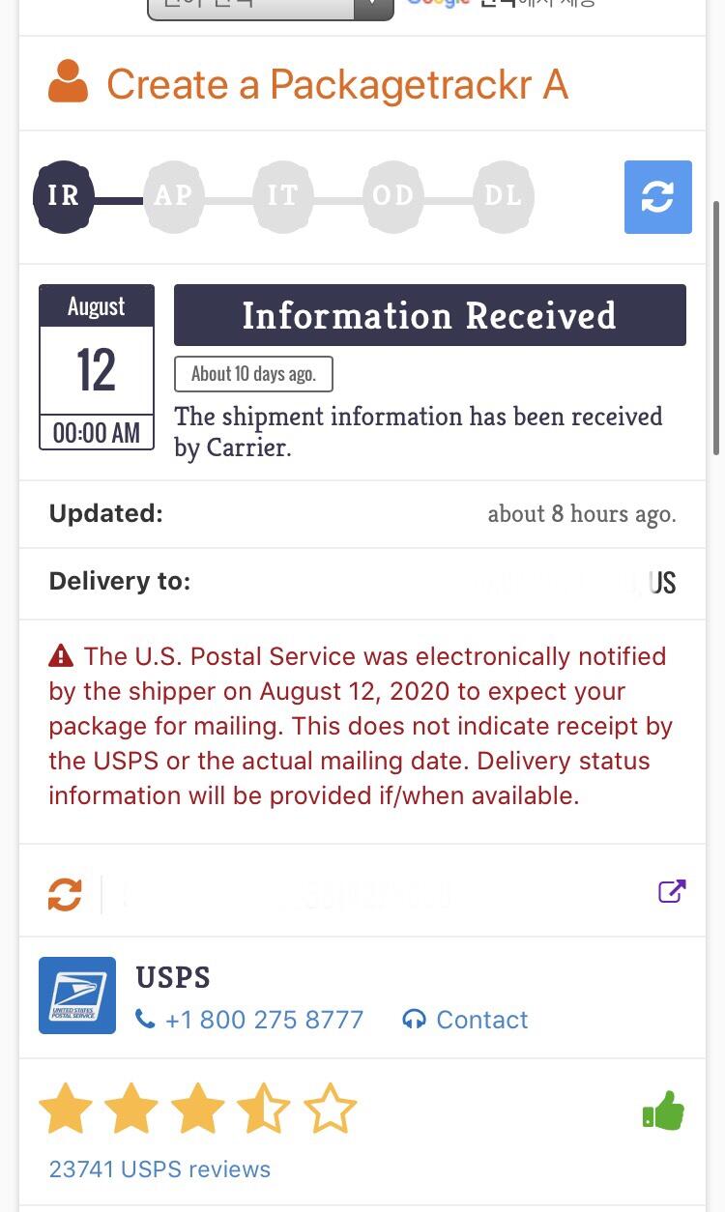Select the AP status step

coord(173,196)
